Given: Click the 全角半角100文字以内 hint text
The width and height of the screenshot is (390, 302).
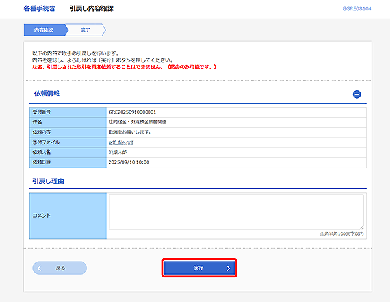Looking at the screenshot, I should (x=341, y=234).
